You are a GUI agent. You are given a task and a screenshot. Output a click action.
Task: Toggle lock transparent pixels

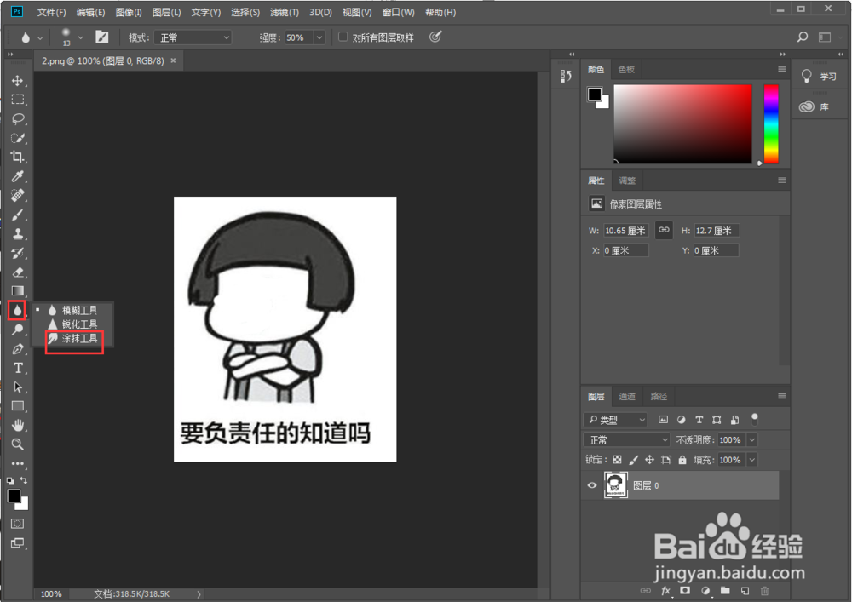pyautogui.click(x=617, y=460)
